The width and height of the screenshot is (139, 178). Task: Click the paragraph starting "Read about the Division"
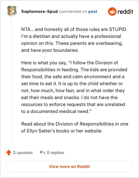(75, 127)
